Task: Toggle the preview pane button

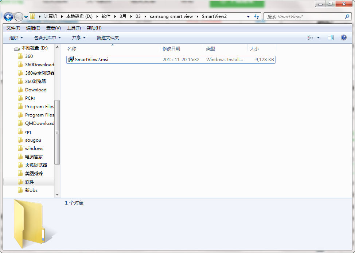Action: tap(331, 37)
